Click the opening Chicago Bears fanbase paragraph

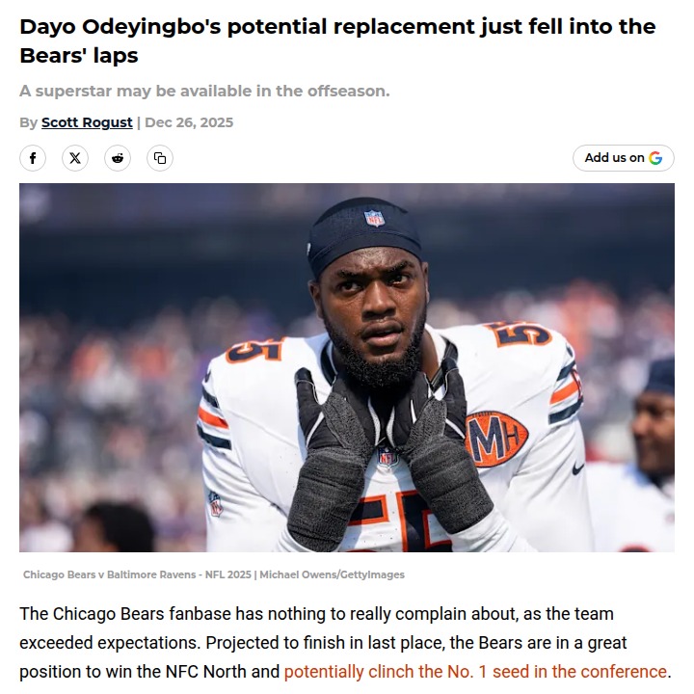[345, 643]
